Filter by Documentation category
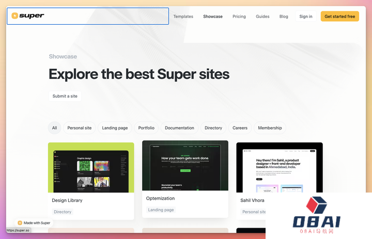The image size is (372, 239). pos(180,128)
